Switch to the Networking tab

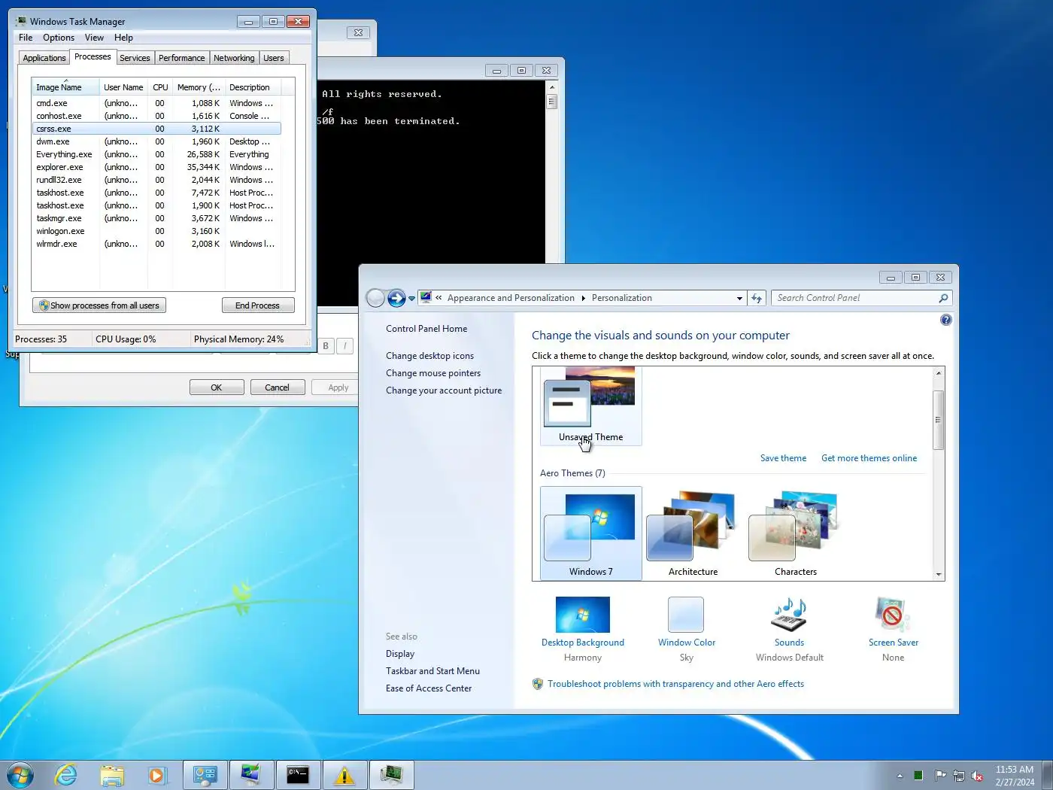click(234, 58)
